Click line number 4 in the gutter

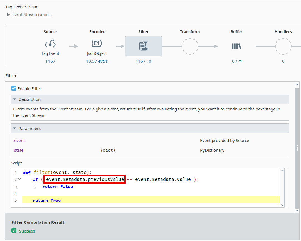pyautogui.click(x=16, y=193)
